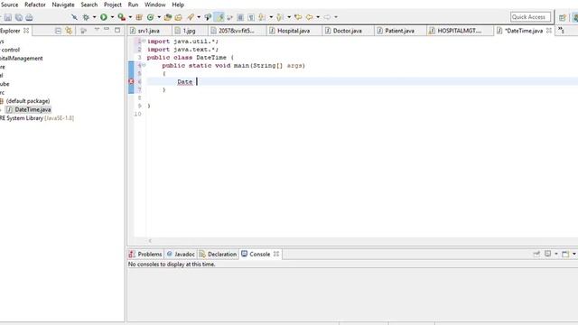Screen dimensions: 578x325
Task: Click New Java Package icon in toolbar
Action: pyautogui.click(x=139, y=17)
